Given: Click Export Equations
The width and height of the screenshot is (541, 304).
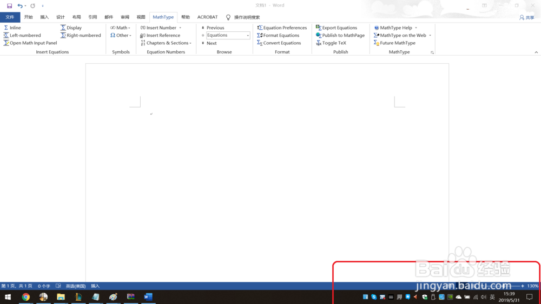Looking at the screenshot, I should (x=337, y=28).
